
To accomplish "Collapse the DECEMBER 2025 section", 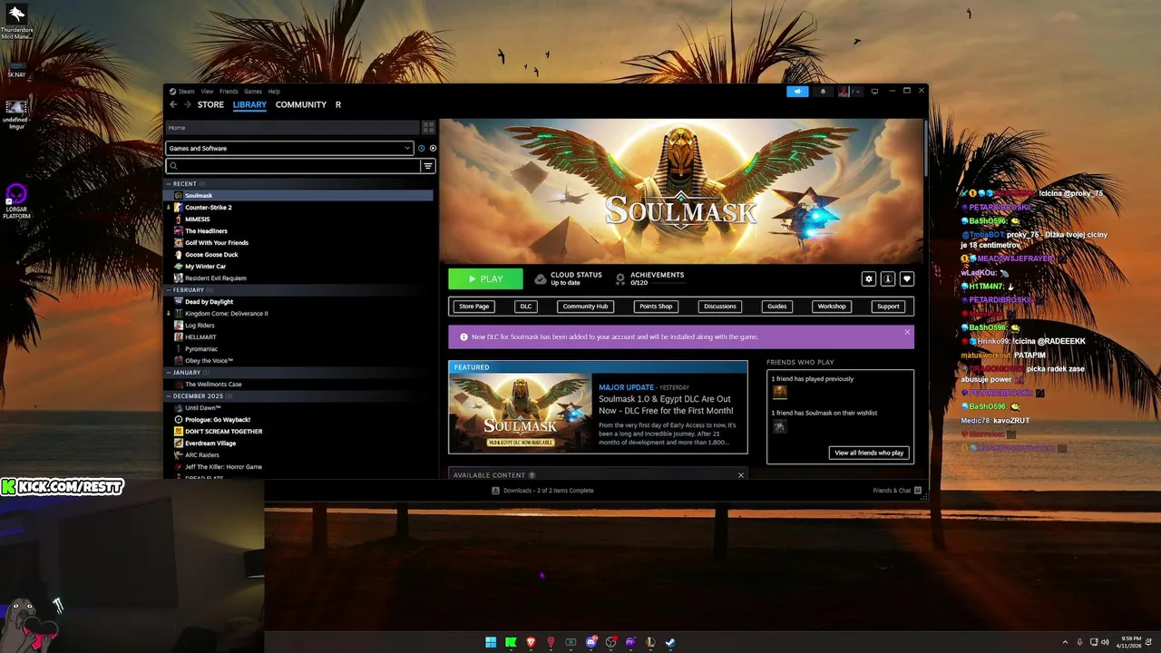I will [169, 396].
